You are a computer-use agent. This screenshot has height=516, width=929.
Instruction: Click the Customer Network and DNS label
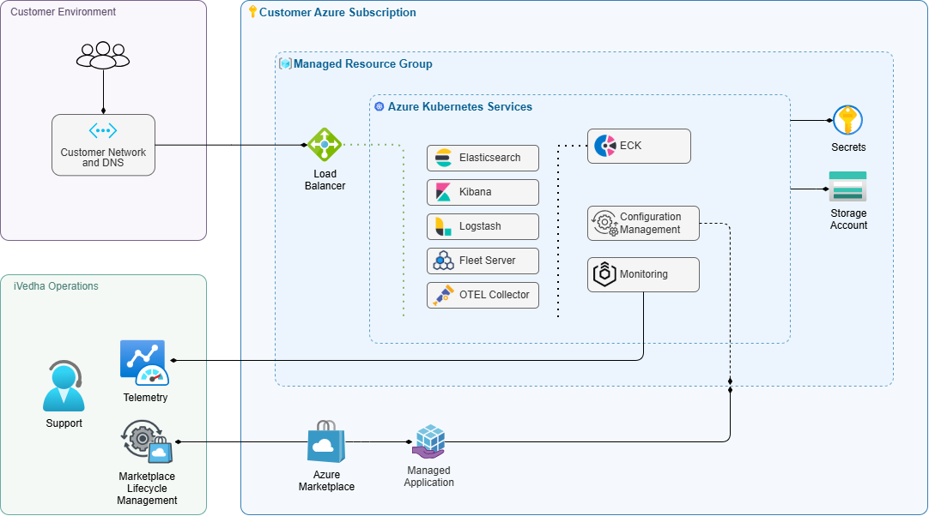[x=103, y=158]
